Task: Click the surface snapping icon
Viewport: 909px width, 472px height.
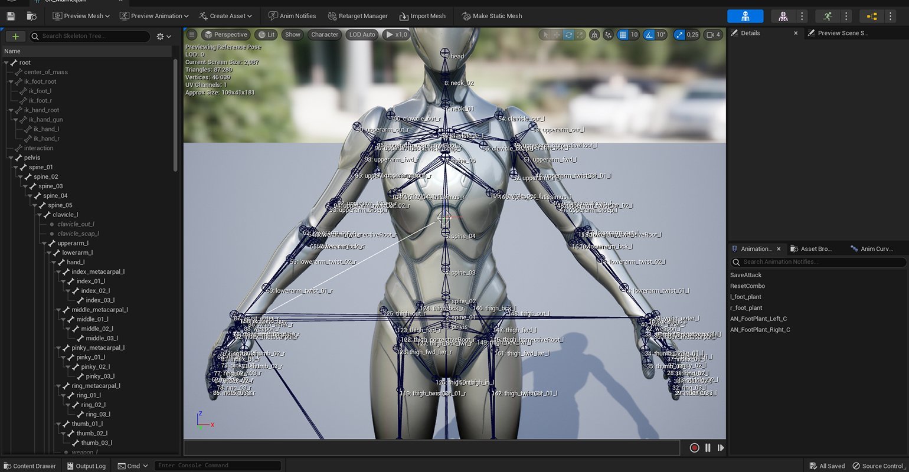Action: click(x=609, y=35)
